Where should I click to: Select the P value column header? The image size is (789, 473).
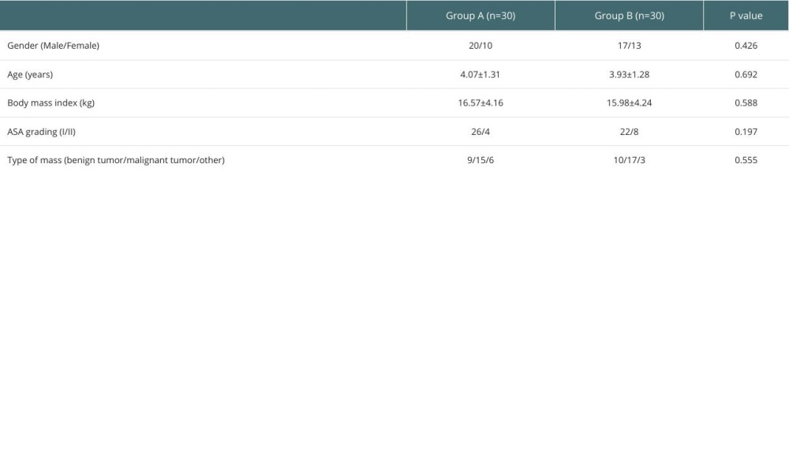[x=746, y=16]
